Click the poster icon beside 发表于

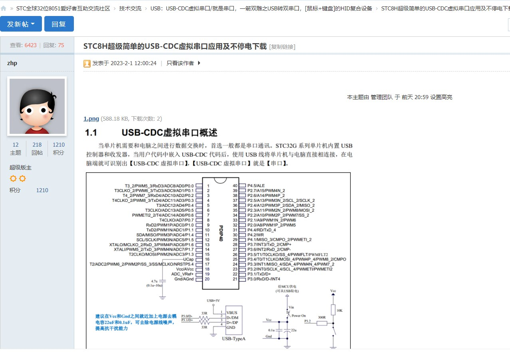87,63
